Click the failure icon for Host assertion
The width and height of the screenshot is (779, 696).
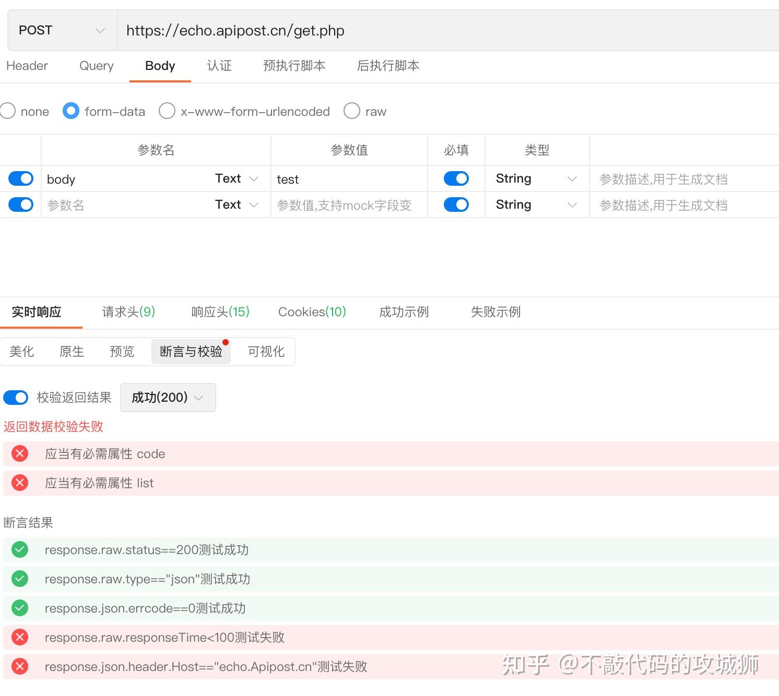(19, 666)
